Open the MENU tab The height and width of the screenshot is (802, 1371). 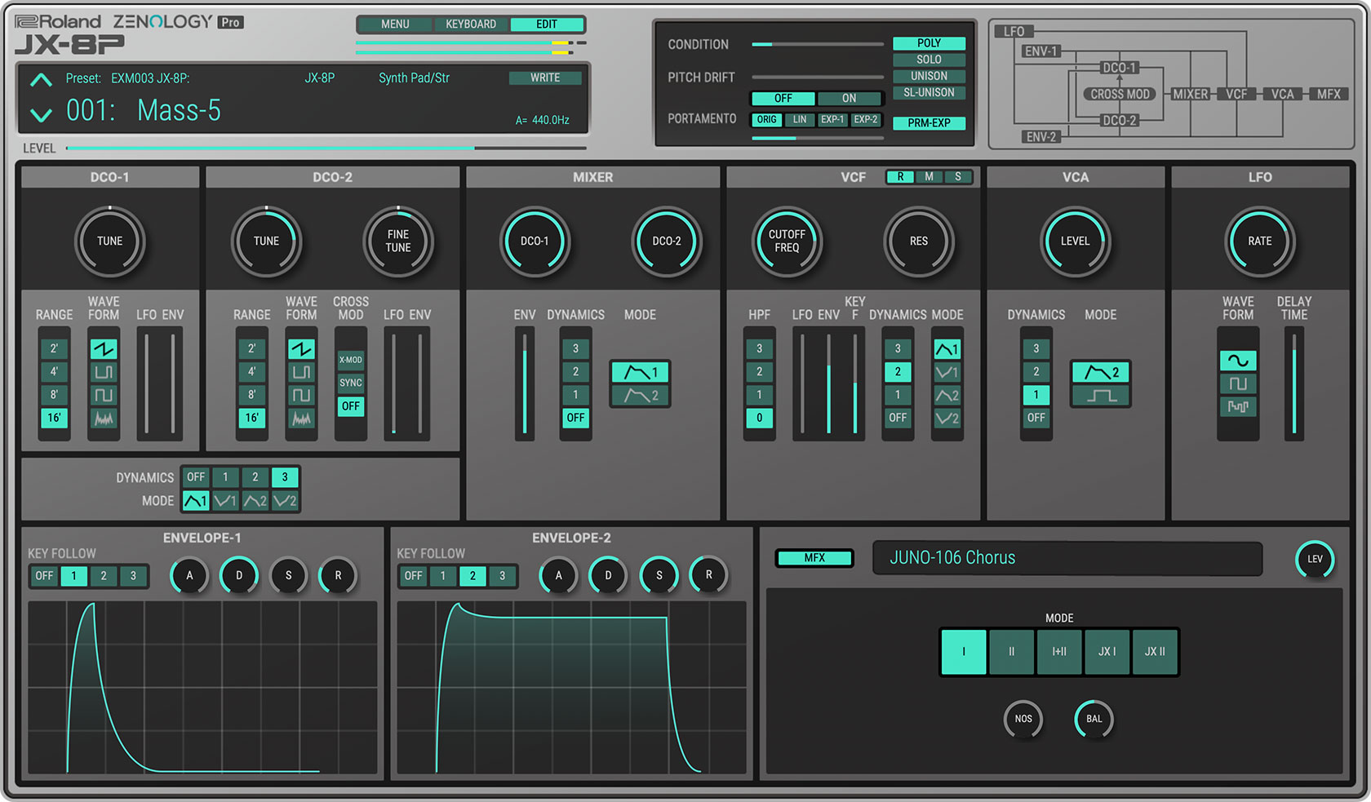[x=395, y=24]
